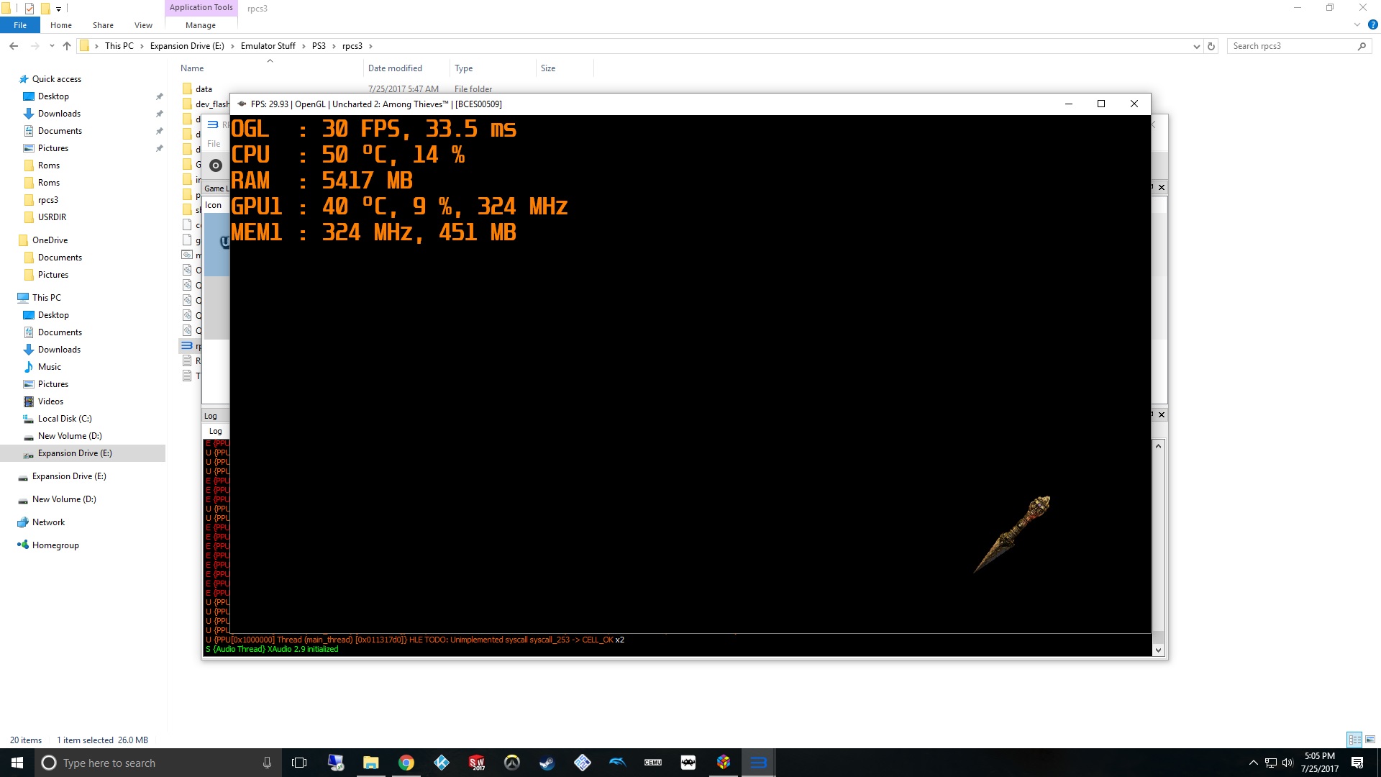The image size is (1381, 777).
Task: Select Videos under This PC
Action: coord(50,401)
